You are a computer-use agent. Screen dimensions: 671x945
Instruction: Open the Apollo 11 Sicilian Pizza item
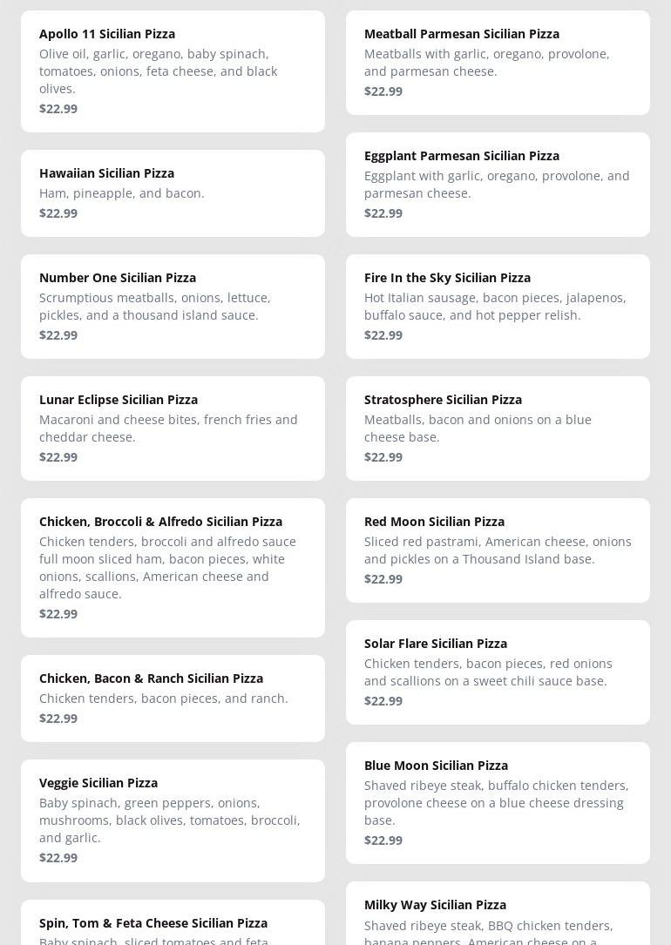[x=173, y=71]
